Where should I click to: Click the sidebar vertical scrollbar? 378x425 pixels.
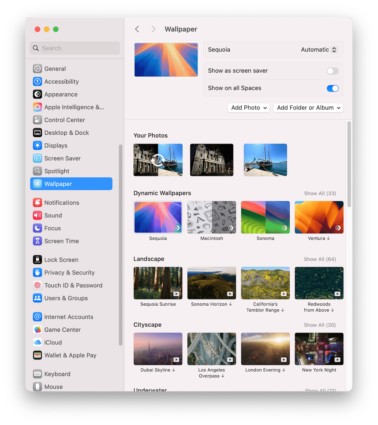pos(121,245)
